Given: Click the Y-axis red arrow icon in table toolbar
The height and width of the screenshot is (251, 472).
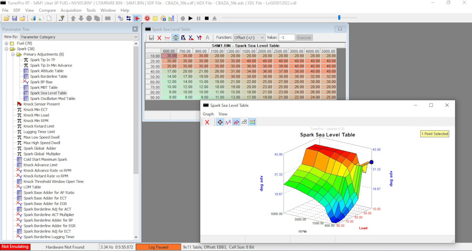Looking at the screenshot, I should click(x=199, y=38).
